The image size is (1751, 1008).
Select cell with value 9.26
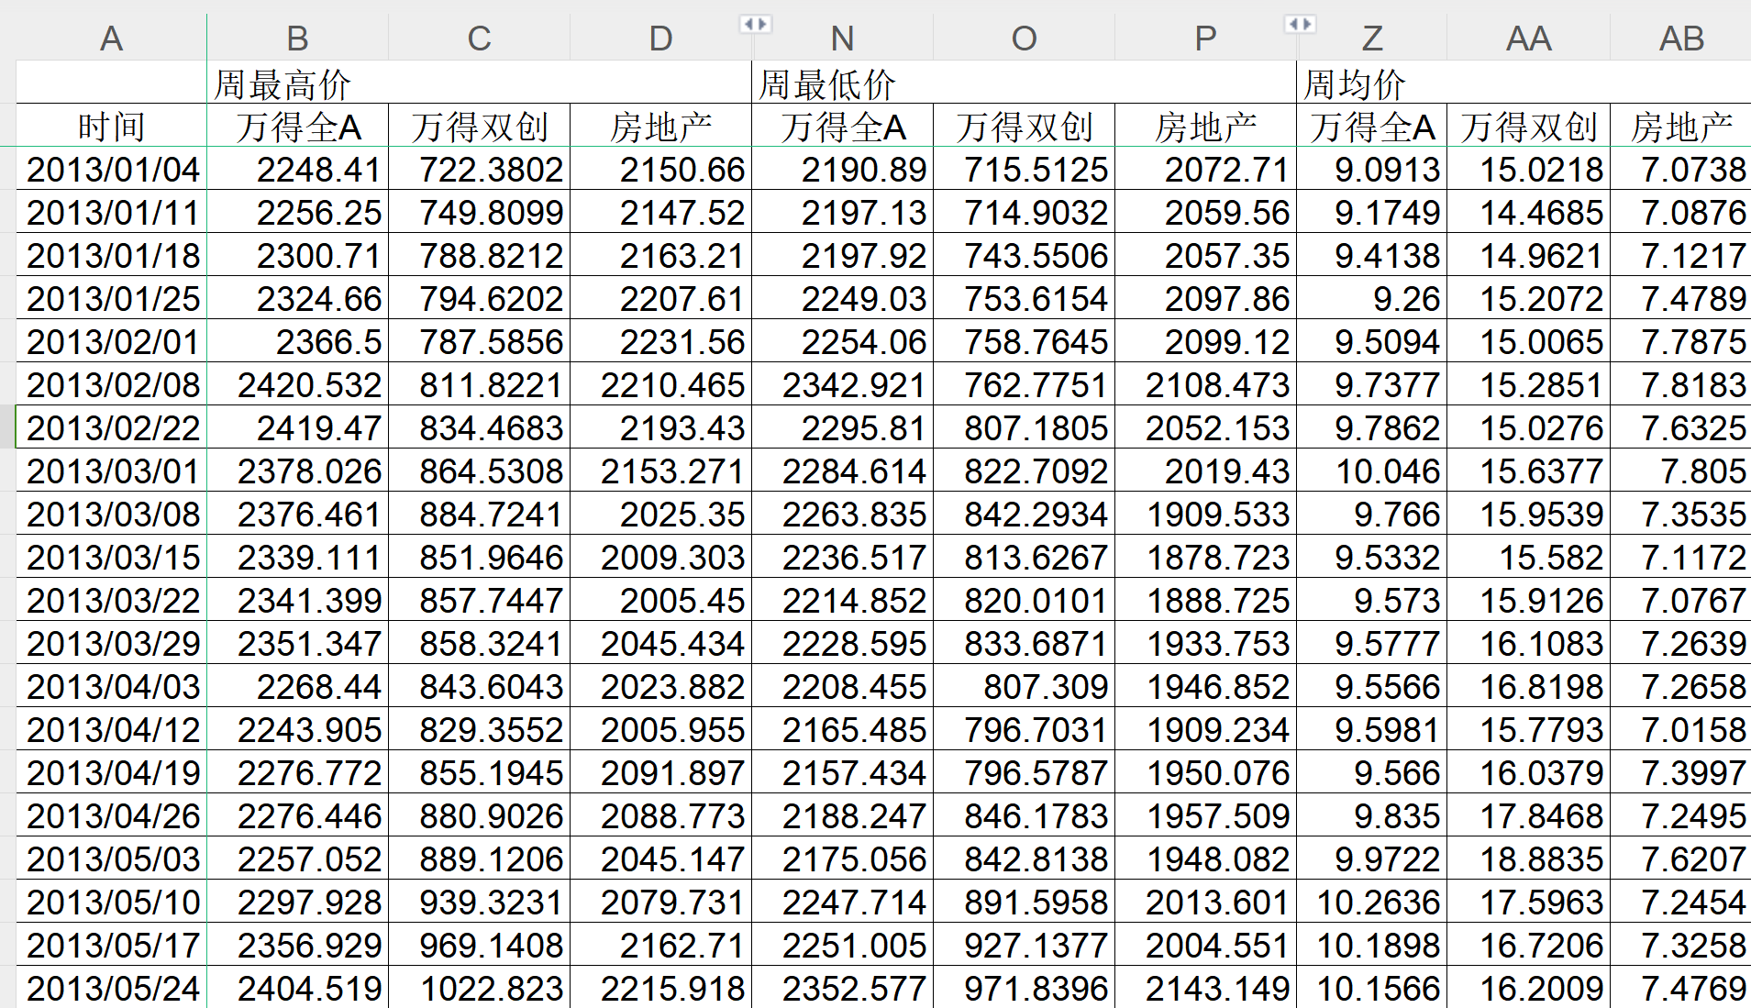click(1372, 298)
